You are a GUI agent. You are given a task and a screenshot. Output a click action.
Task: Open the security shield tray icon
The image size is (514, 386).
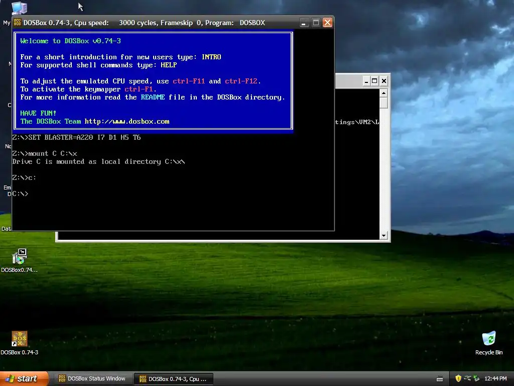tap(458, 378)
